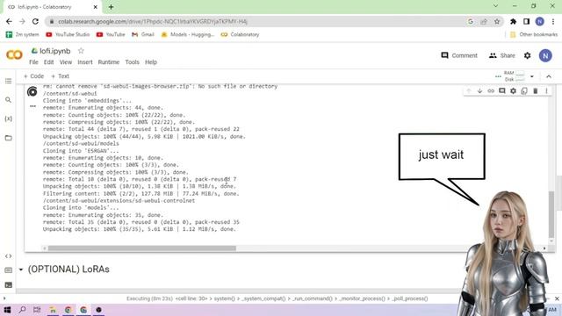Collapse the (OPTIONAL) LoRAs section
The image size is (562, 316).
[21, 269]
